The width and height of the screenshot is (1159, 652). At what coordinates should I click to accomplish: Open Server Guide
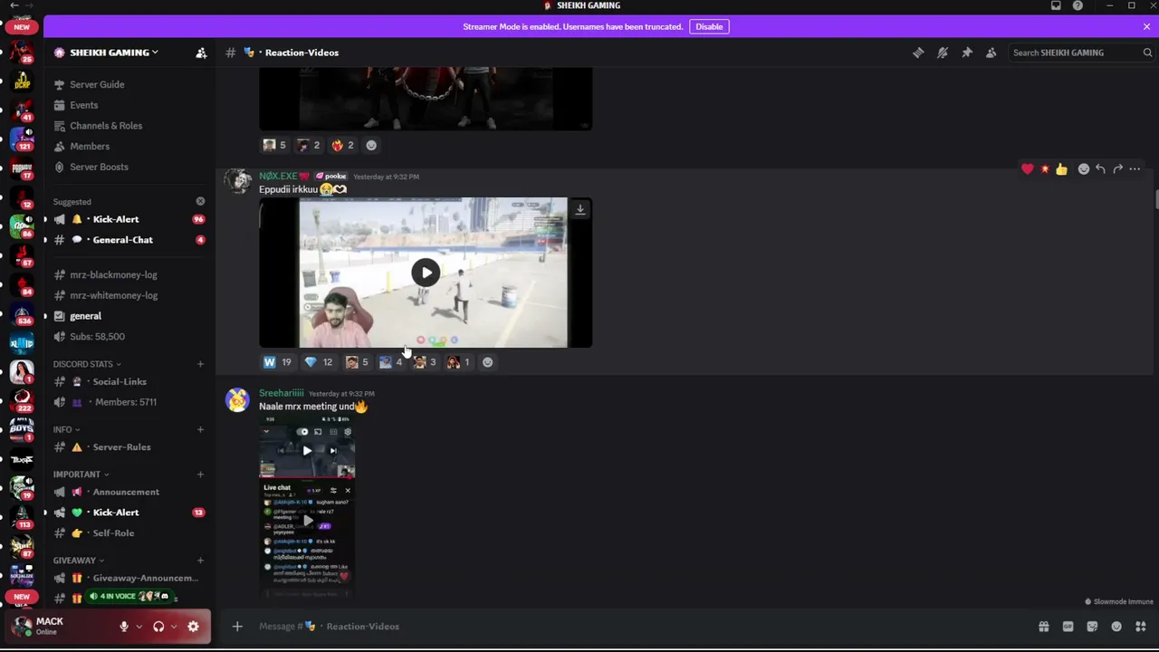(129, 84)
